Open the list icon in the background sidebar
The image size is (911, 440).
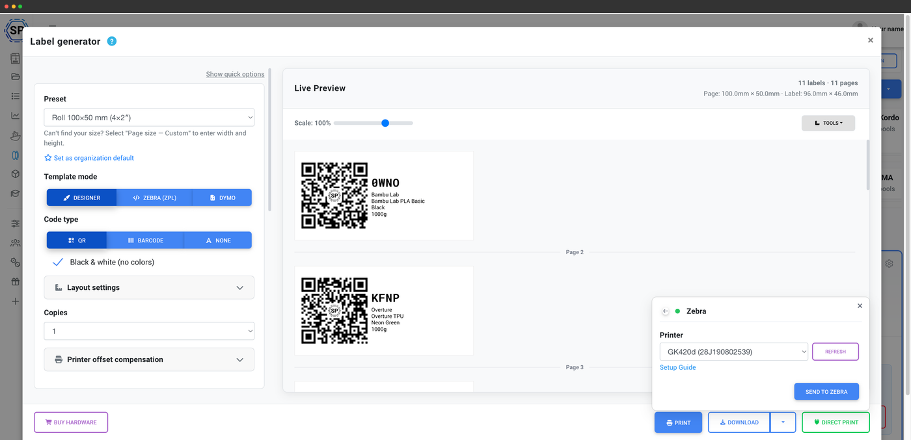click(x=16, y=96)
